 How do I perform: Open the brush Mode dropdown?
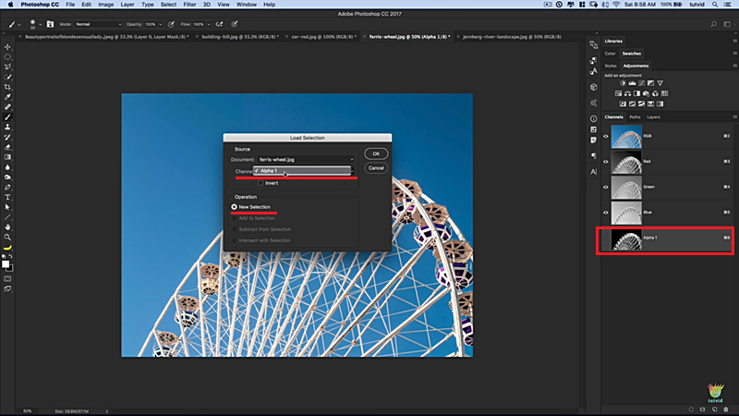pyautogui.click(x=98, y=24)
